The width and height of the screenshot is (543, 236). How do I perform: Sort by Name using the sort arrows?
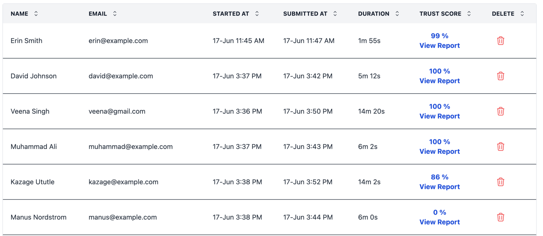point(36,14)
